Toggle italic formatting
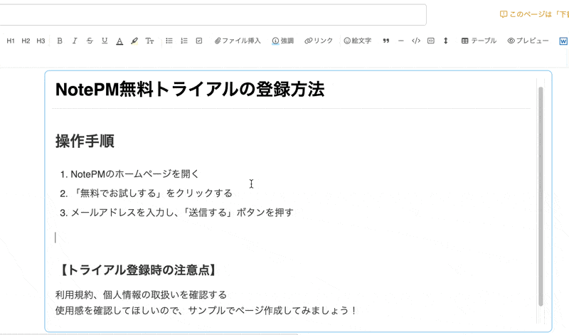Viewport: 569px width, 335px height. 75,41
